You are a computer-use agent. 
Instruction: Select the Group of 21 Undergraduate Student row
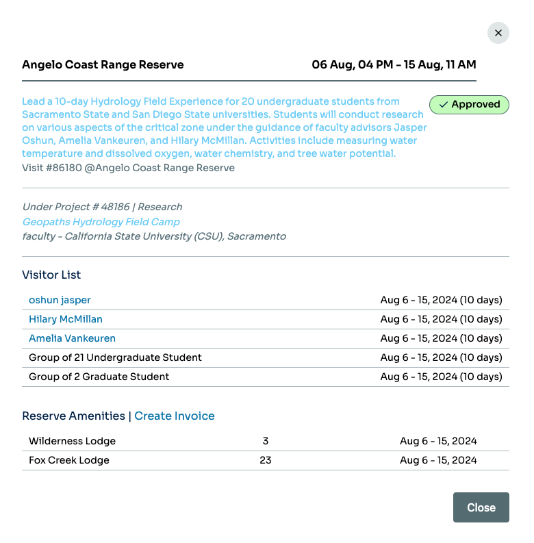pos(265,357)
